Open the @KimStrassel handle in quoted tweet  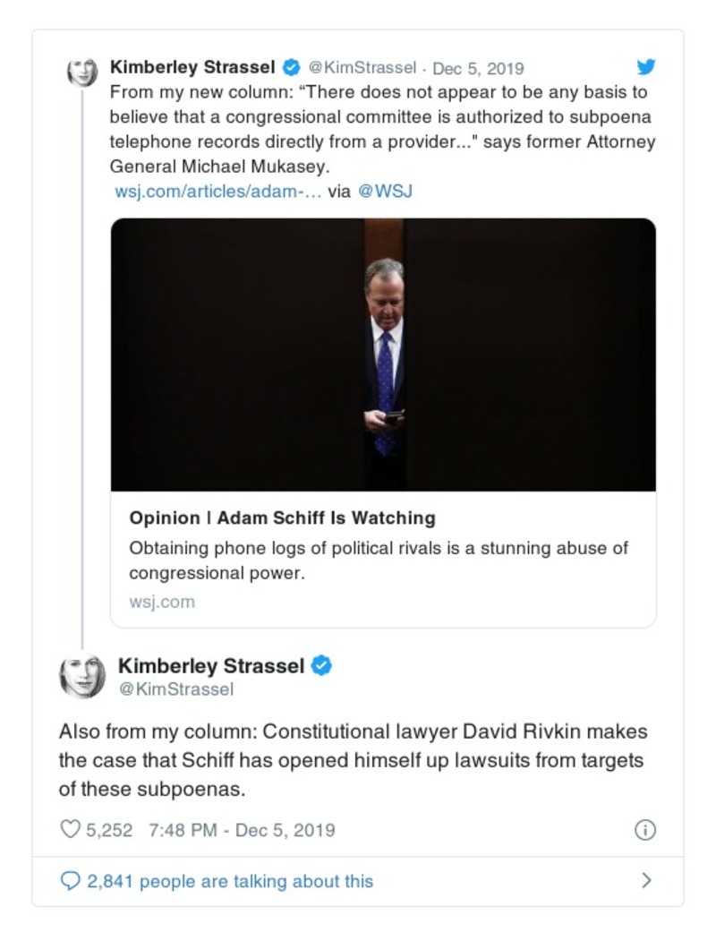pyautogui.click(x=362, y=68)
